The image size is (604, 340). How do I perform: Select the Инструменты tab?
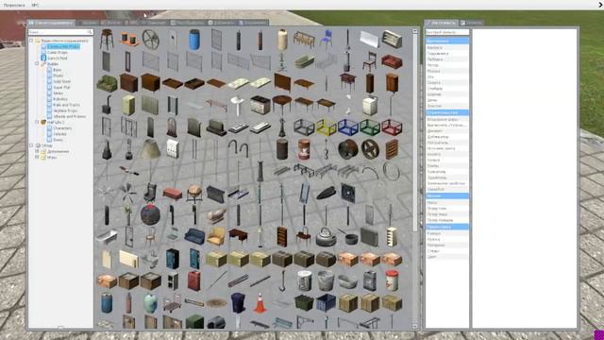[442, 23]
